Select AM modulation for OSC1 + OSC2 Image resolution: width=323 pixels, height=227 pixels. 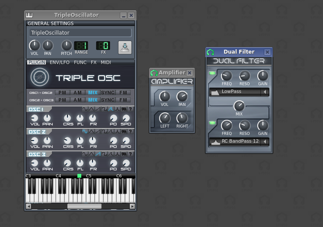point(77,93)
